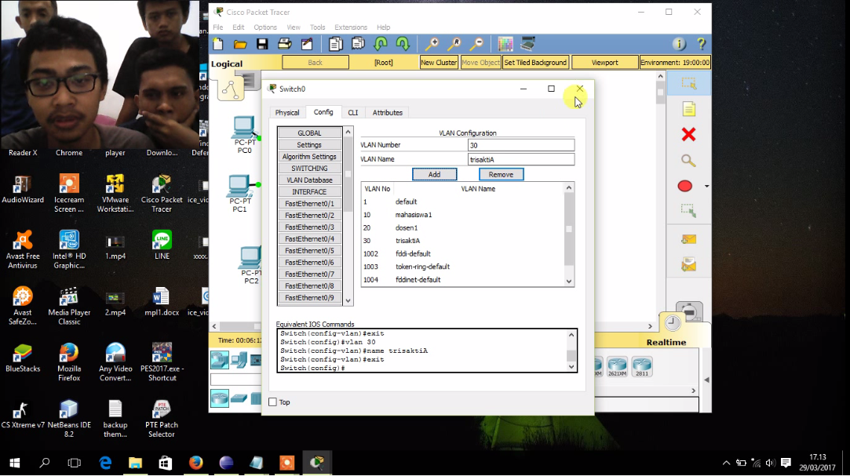Open the drawing palette icon
The width and height of the screenshot is (850, 476).
pos(505,44)
